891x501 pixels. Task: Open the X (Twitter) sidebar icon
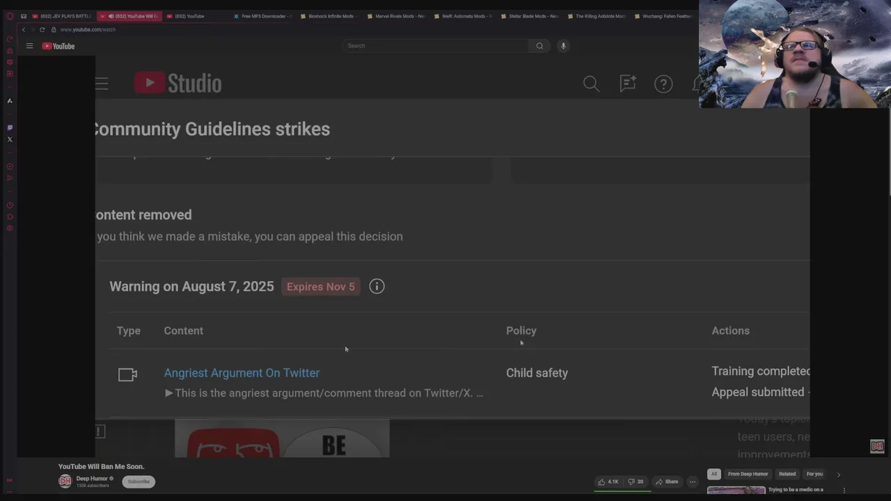[x=10, y=139]
